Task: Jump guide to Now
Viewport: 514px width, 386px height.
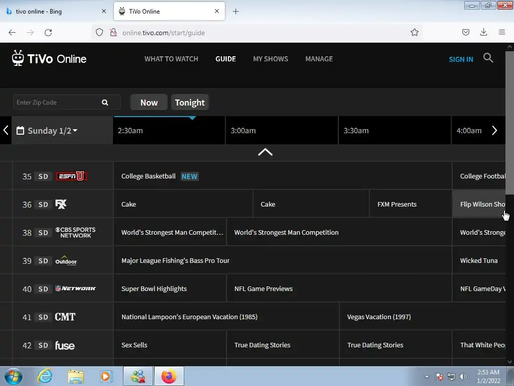Action: (149, 103)
